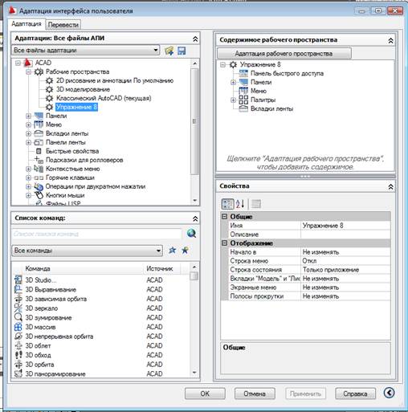Select Операции при двукратном нажатии node

pyautogui.click(x=96, y=186)
